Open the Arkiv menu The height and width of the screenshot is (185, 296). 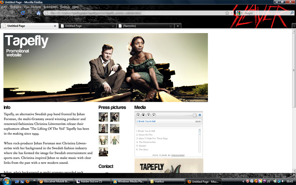point(4,7)
